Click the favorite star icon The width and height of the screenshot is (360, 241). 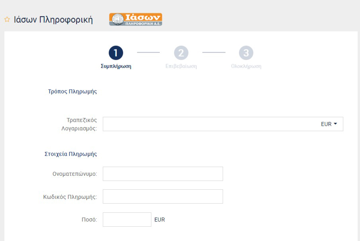point(7,19)
